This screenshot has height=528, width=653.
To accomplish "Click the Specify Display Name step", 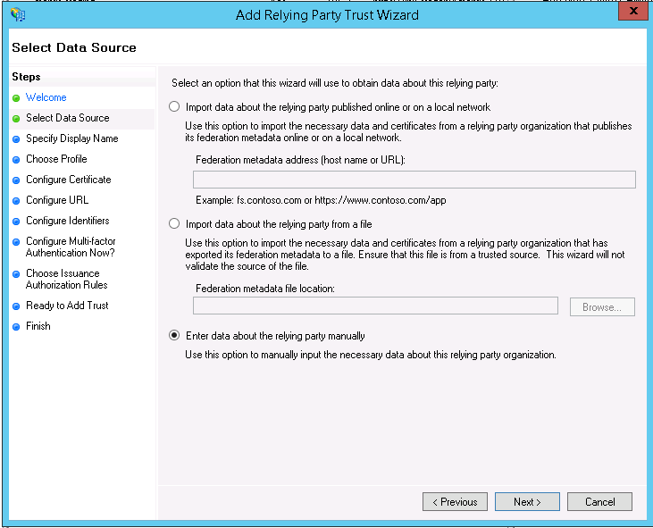I will point(72,138).
